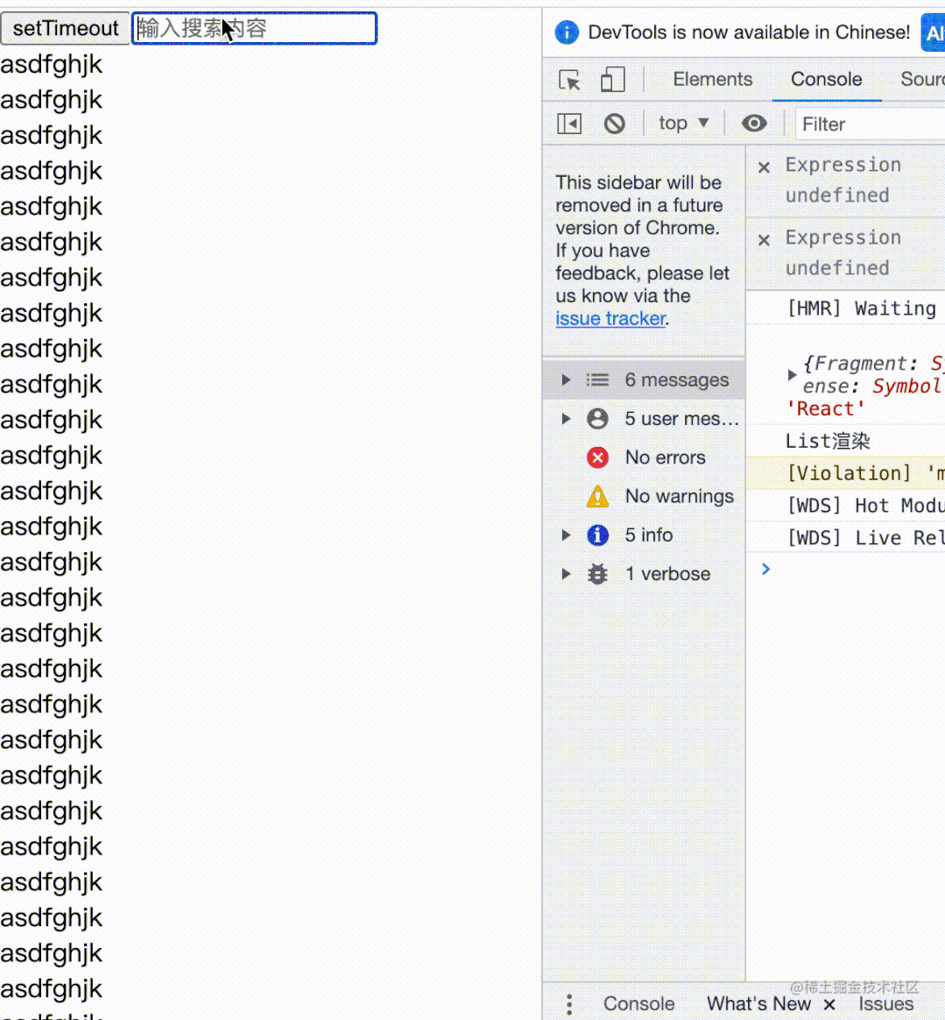The image size is (945, 1020).
Task: Expand the Fragment object log entry
Action: coord(792,375)
